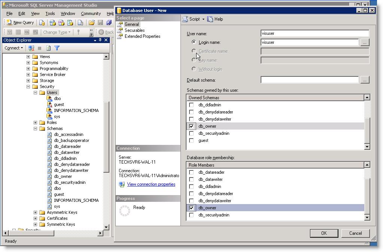The width and height of the screenshot is (383, 252).
Task: Collapse the Users folder node
Action: [36, 92]
